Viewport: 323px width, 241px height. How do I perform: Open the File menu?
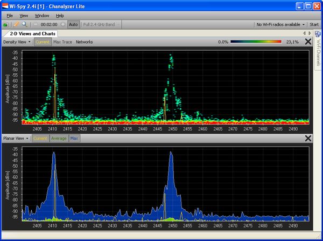pyautogui.click(x=10, y=16)
